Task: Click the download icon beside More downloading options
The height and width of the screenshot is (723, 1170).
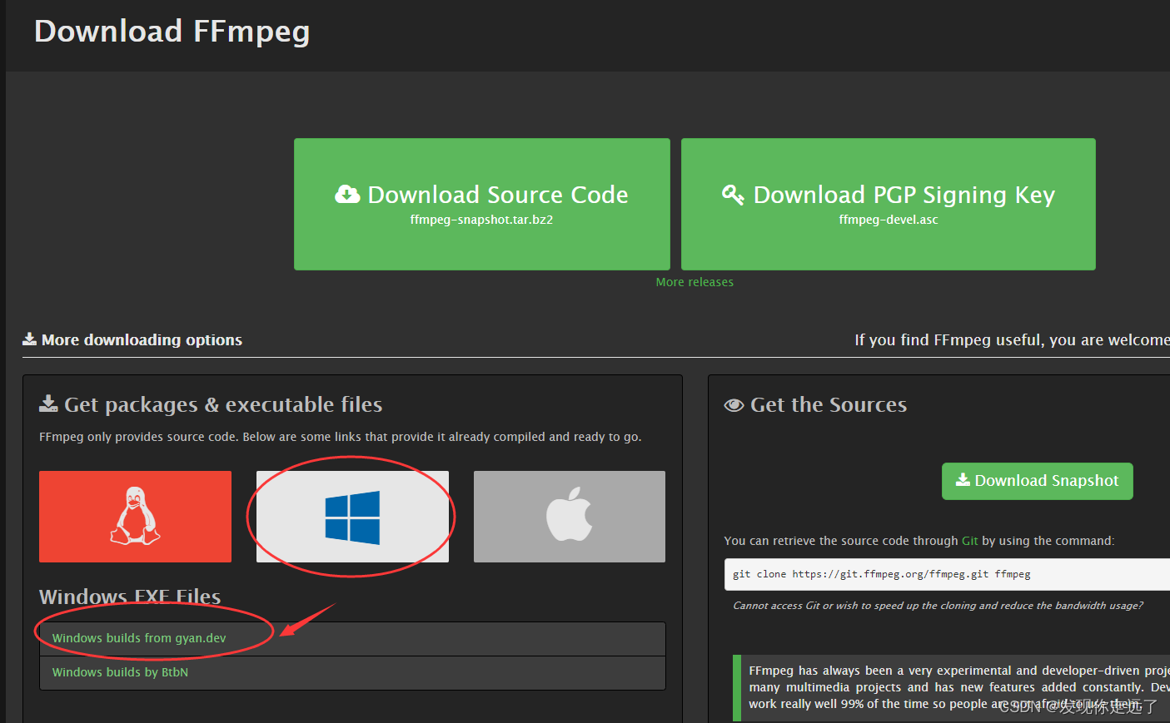Action: click(29, 339)
